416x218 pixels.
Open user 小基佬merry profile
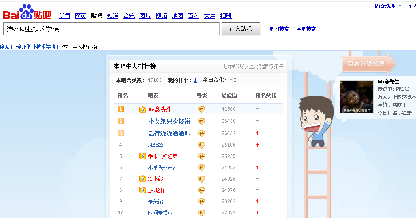[x=162, y=168]
